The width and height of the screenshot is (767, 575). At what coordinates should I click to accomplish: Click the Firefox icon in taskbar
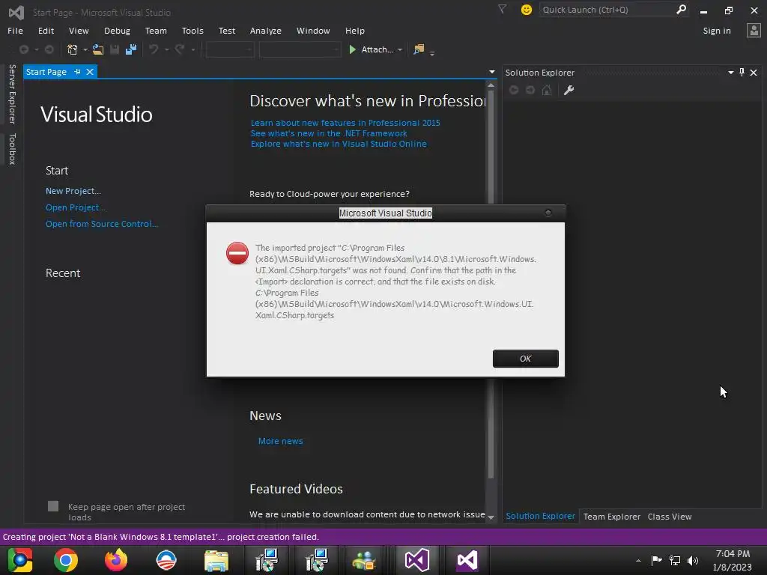click(x=116, y=560)
